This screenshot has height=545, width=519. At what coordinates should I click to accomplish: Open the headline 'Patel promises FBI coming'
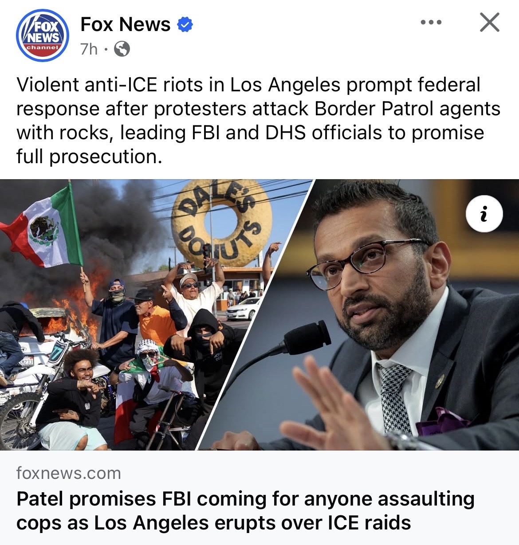245,510
